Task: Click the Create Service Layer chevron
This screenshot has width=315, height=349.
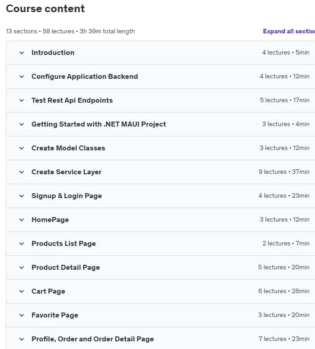Action: tap(22, 172)
